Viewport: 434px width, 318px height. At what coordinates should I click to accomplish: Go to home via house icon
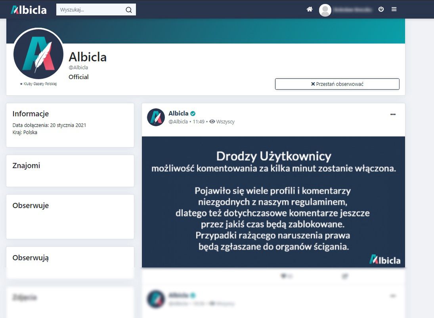click(x=310, y=9)
